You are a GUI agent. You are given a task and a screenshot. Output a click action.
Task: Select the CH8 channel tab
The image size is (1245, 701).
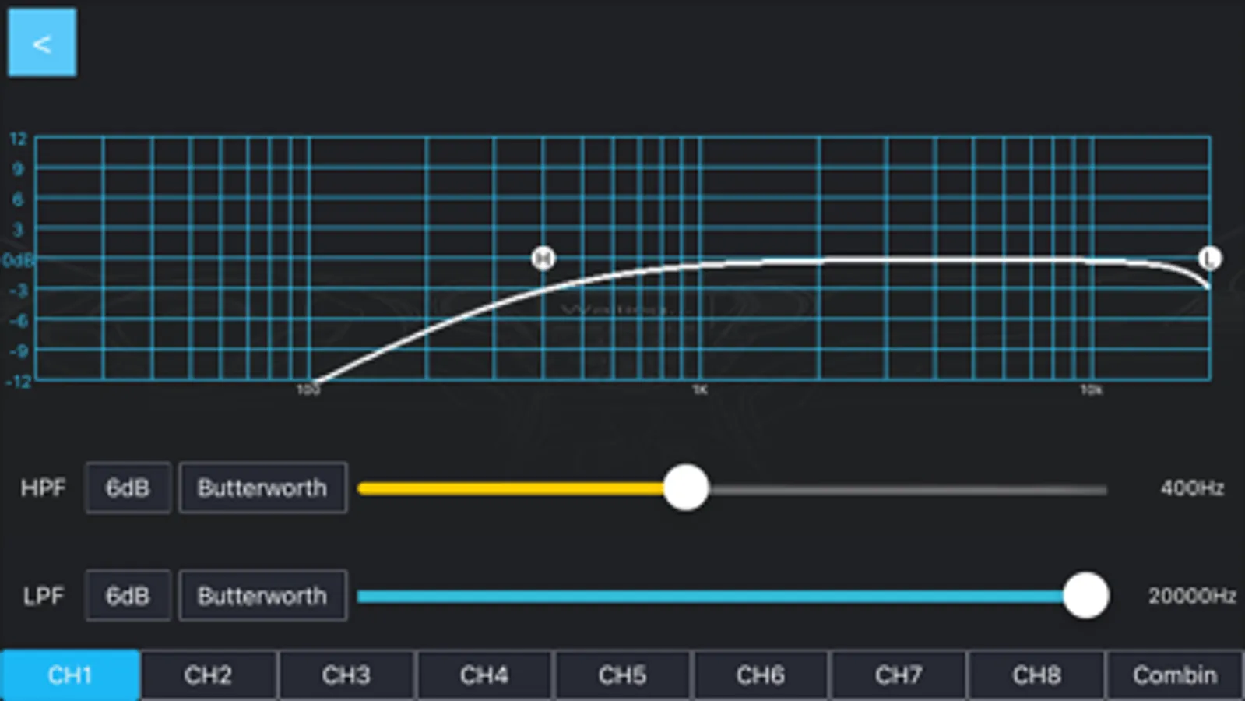1036,675
